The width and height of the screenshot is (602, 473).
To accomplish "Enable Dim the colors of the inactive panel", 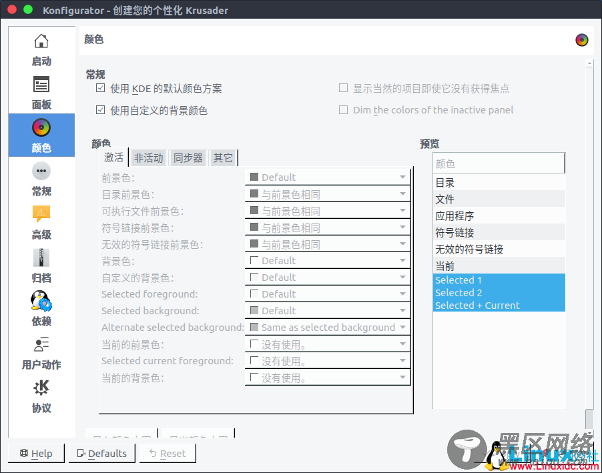I will (343, 110).
